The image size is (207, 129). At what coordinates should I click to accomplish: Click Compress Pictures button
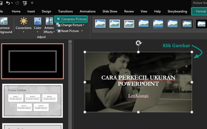71,19
